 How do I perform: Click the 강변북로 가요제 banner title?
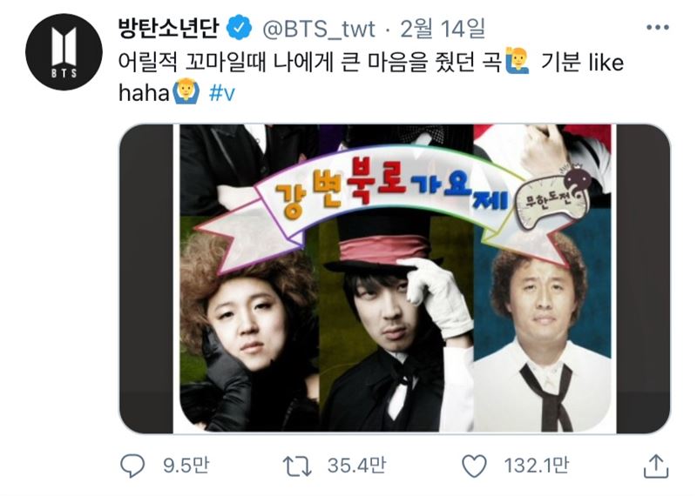pyautogui.click(x=391, y=189)
